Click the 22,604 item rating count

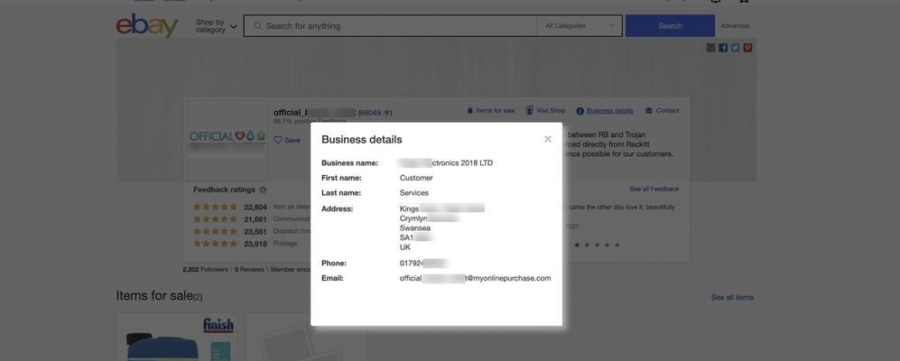[255, 208]
